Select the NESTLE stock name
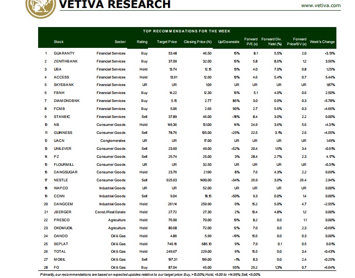 coord(61,180)
